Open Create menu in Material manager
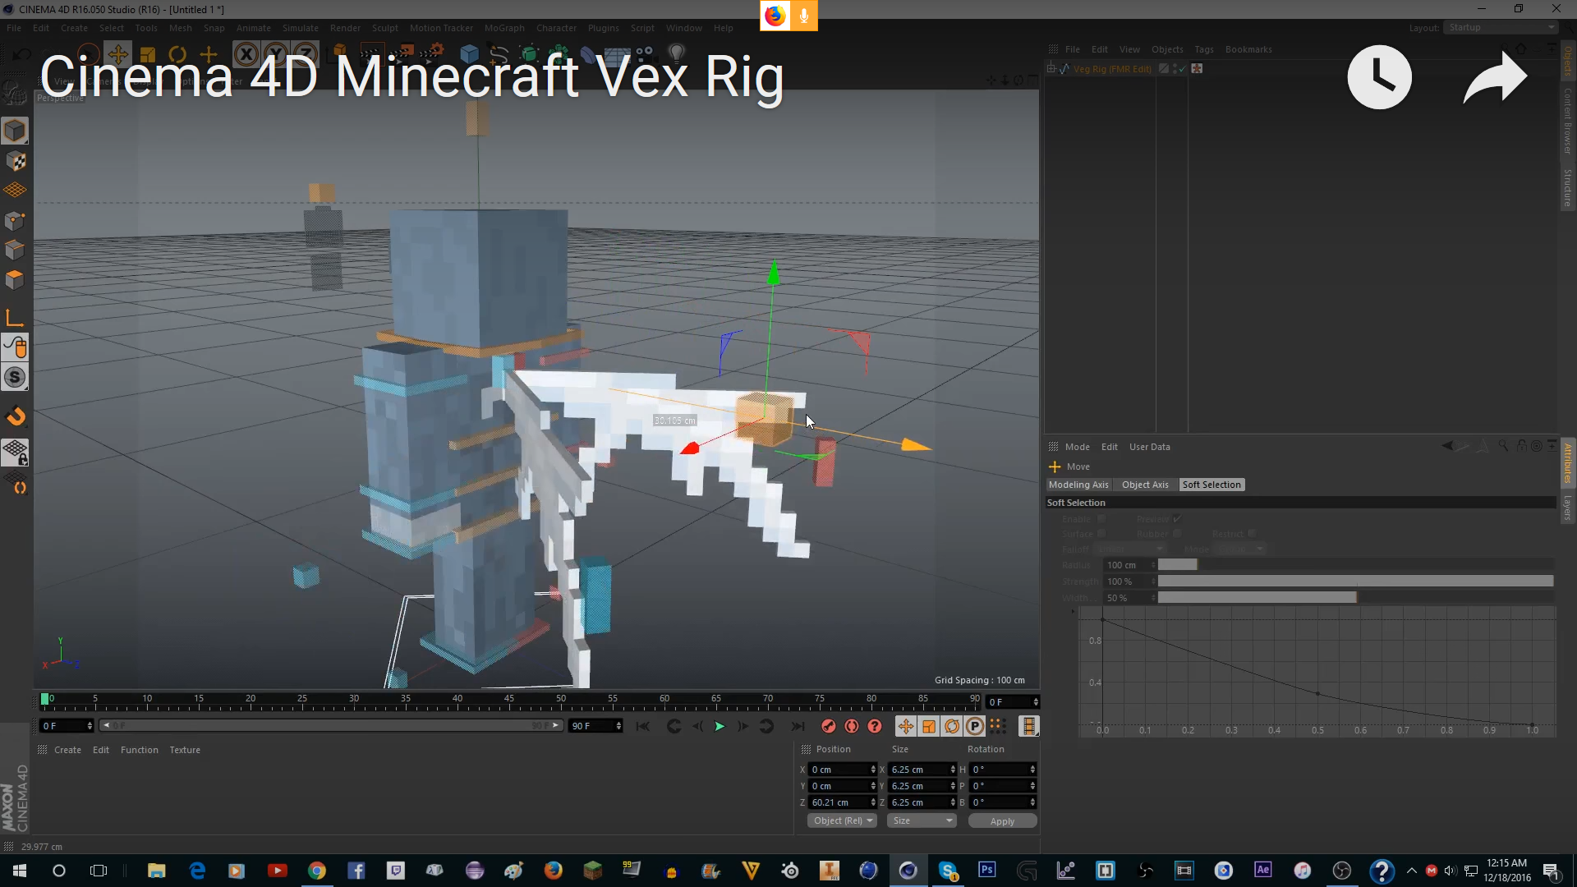Image resolution: width=1577 pixels, height=887 pixels. tap(67, 750)
